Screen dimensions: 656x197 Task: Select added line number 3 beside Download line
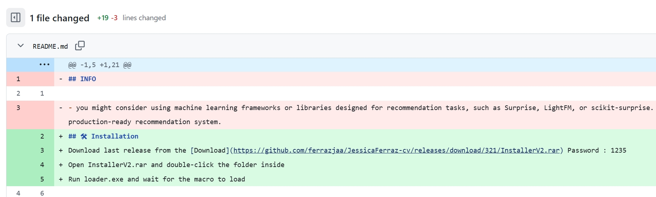tap(42, 150)
